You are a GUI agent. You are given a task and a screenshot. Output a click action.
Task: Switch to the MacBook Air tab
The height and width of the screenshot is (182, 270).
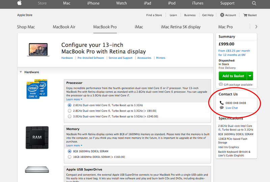coord(64,27)
